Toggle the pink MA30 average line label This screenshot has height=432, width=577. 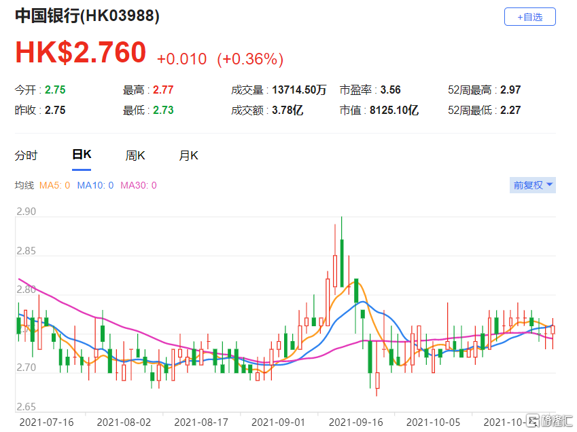pyautogui.click(x=138, y=185)
